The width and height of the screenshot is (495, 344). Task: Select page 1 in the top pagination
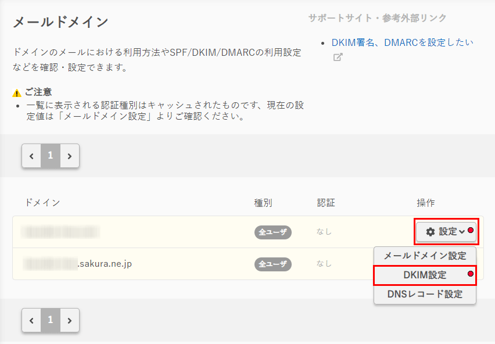51,156
